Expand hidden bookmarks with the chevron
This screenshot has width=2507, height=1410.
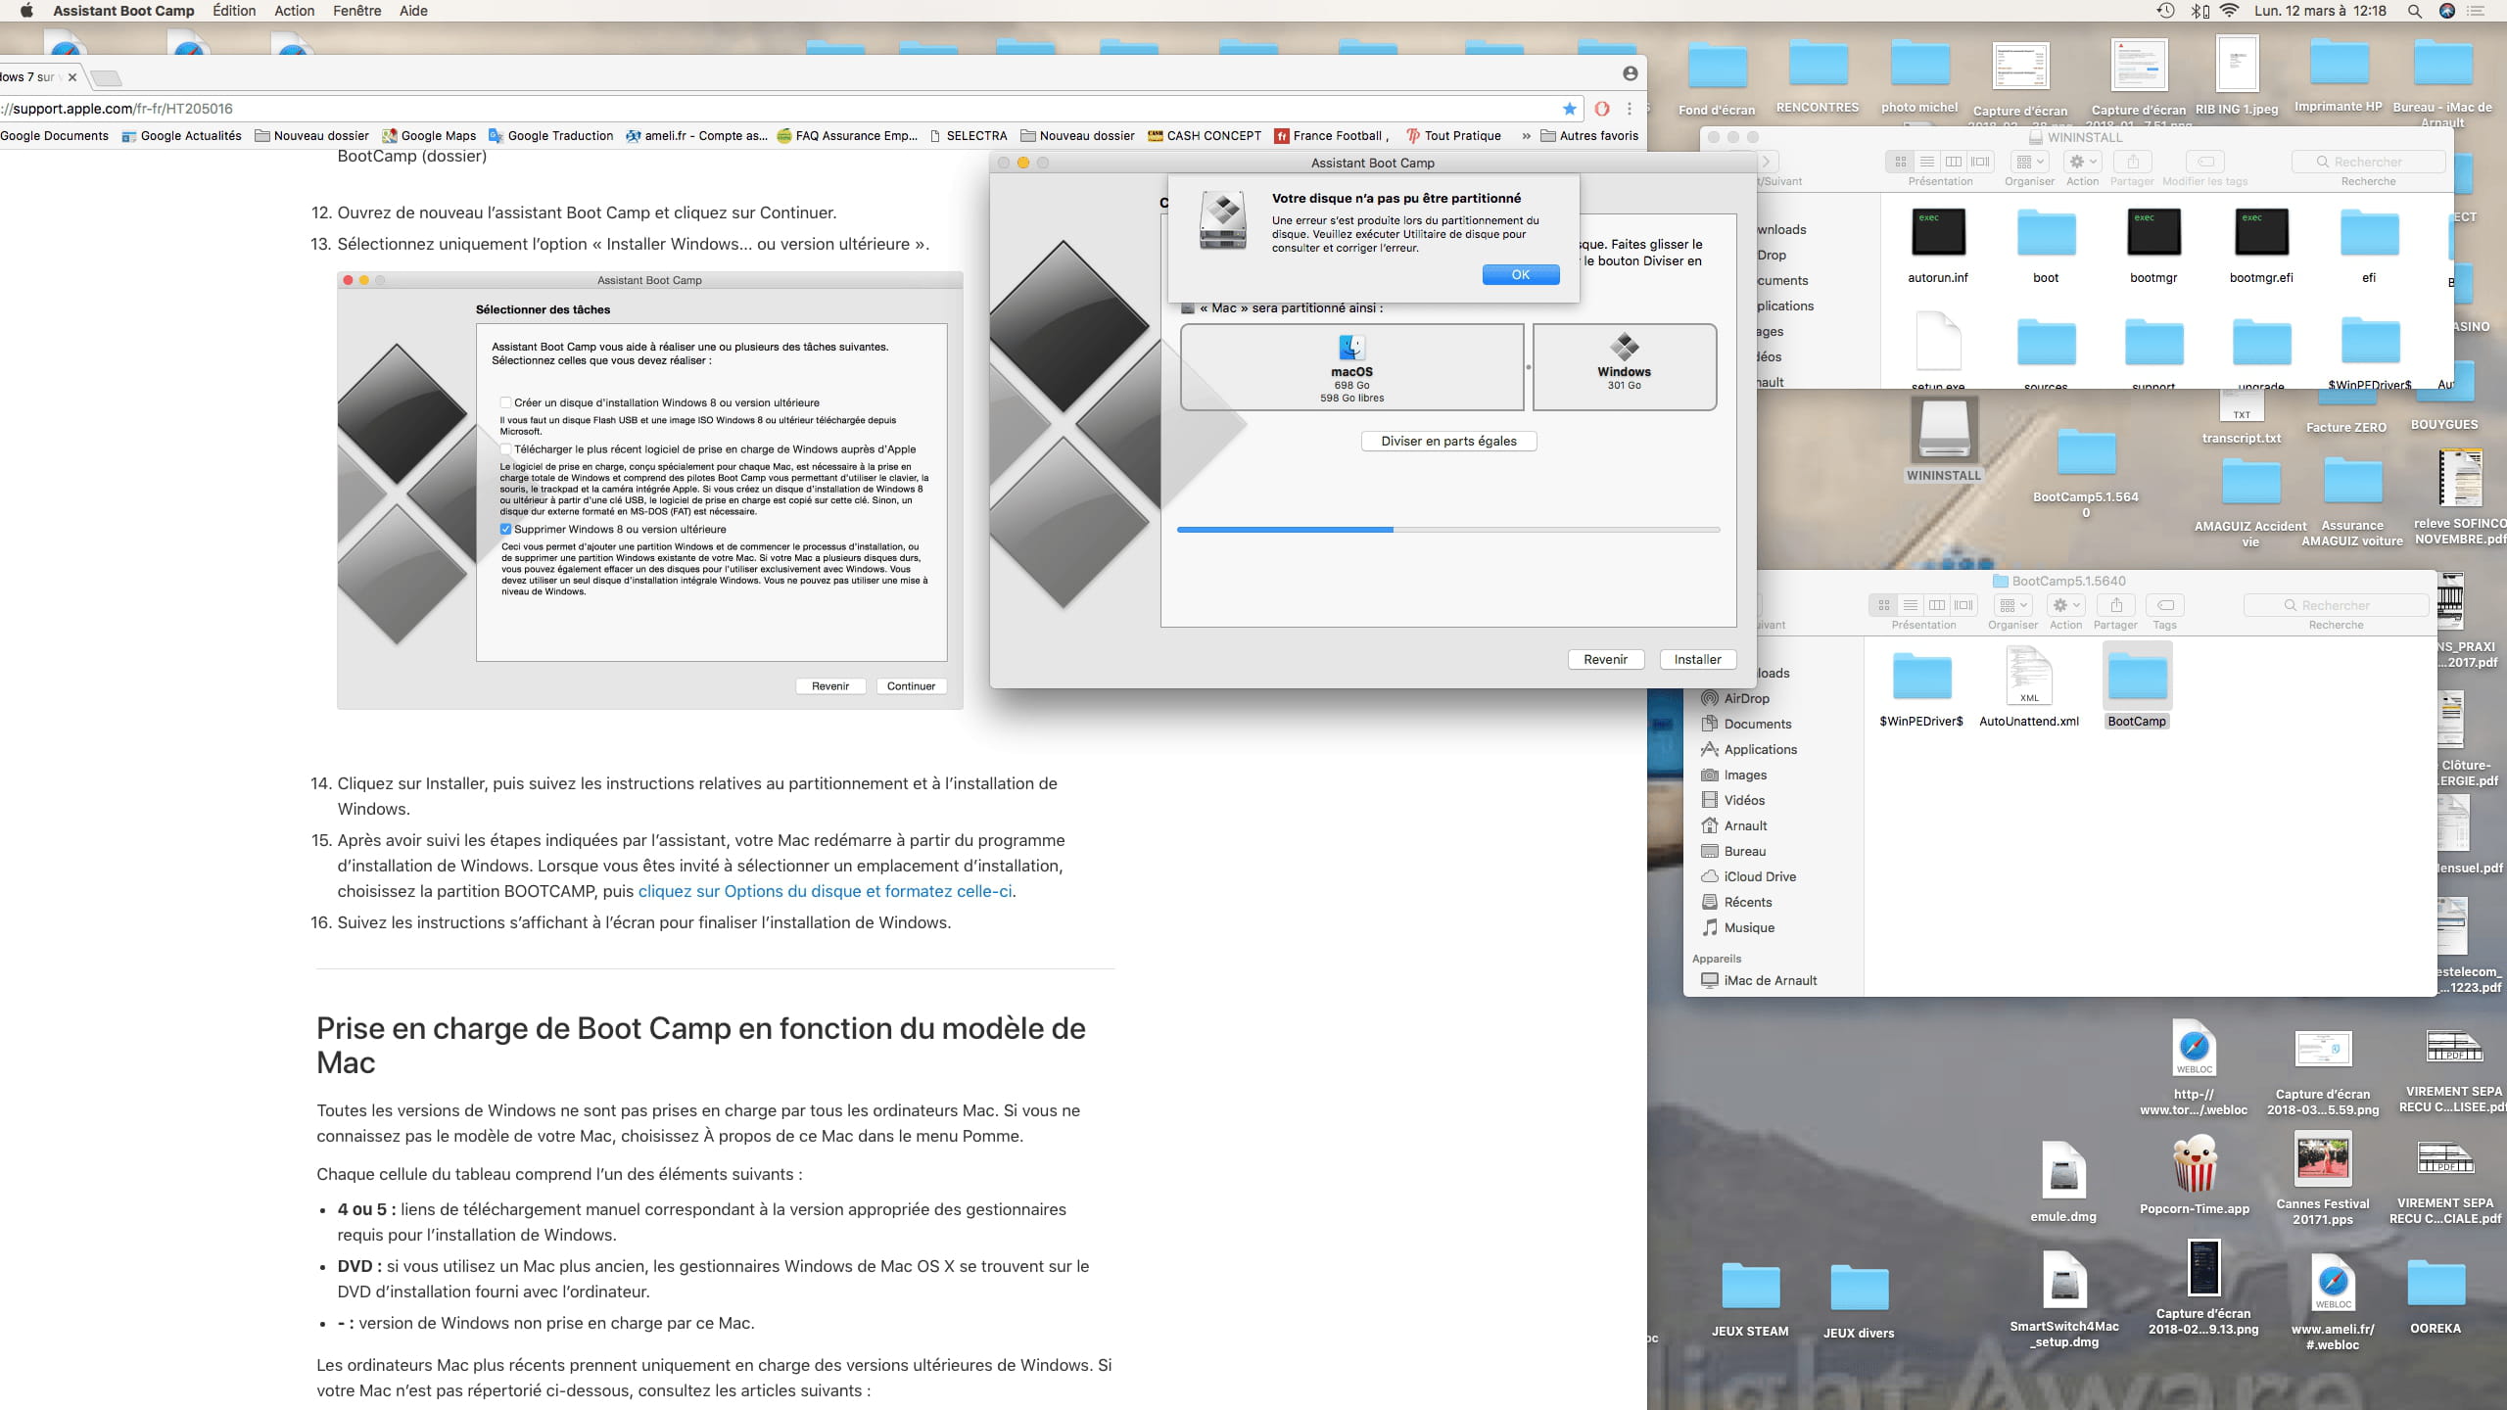coord(1526,136)
